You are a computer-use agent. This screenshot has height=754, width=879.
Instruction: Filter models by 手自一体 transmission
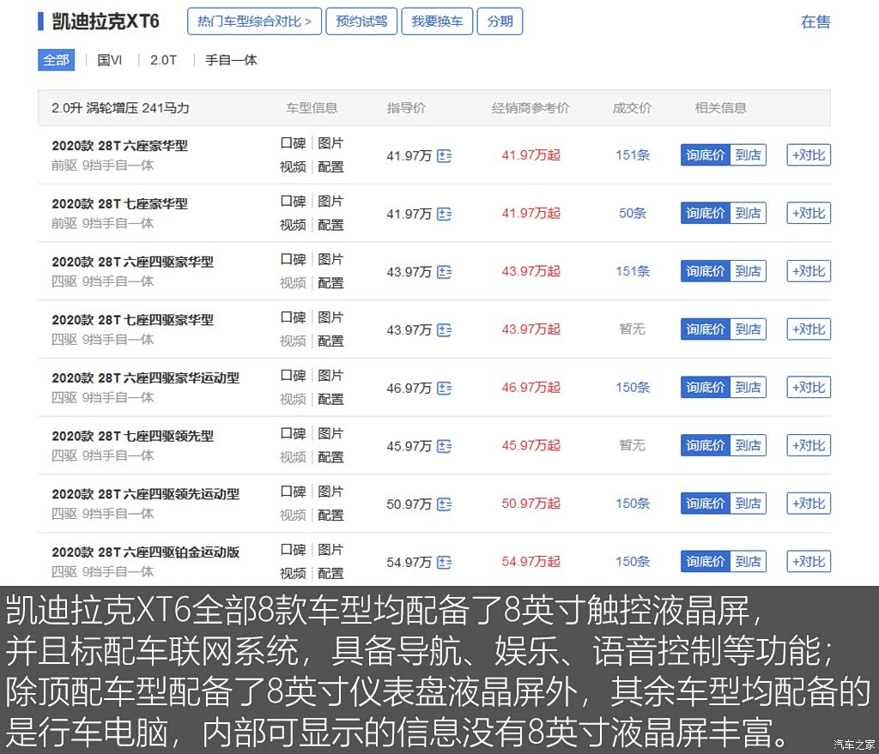[x=231, y=60]
